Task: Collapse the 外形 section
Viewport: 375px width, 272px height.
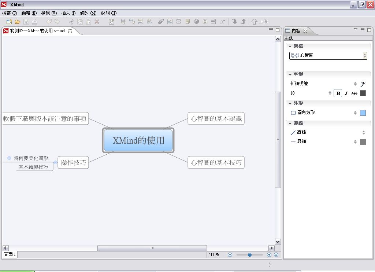Action: point(290,104)
